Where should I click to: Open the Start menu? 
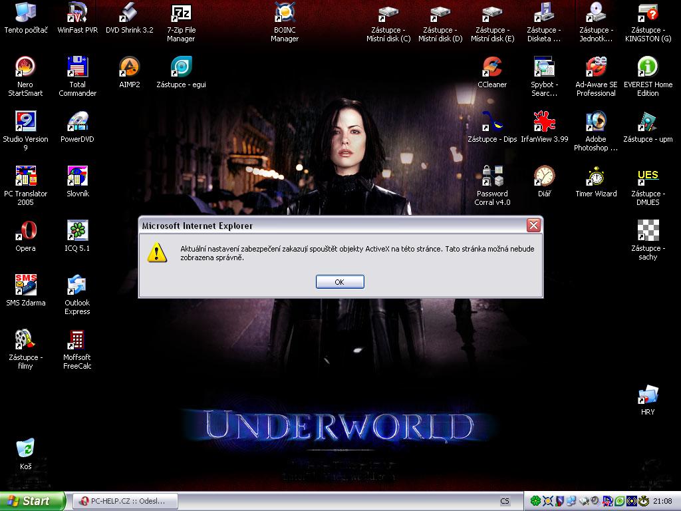coord(32,501)
